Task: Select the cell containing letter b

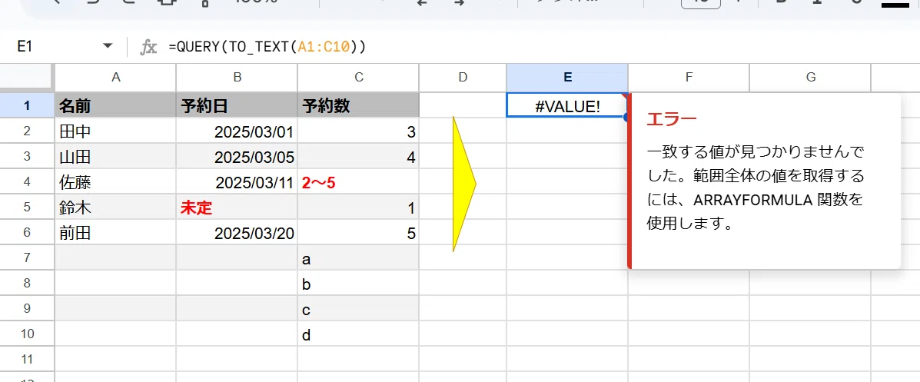Action: click(x=358, y=284)
